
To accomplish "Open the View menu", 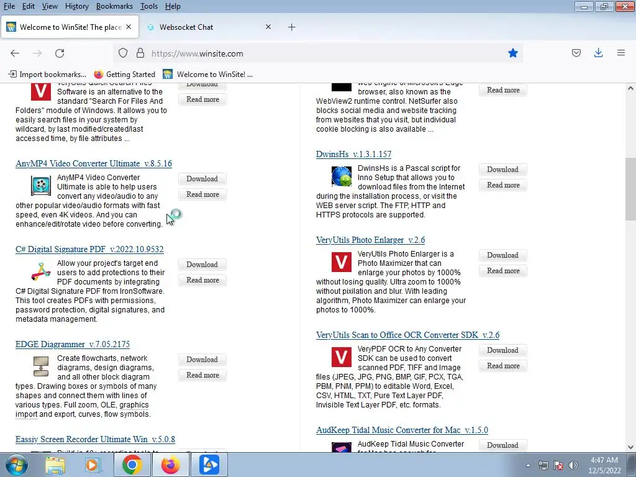I will [x=50, y=6].
